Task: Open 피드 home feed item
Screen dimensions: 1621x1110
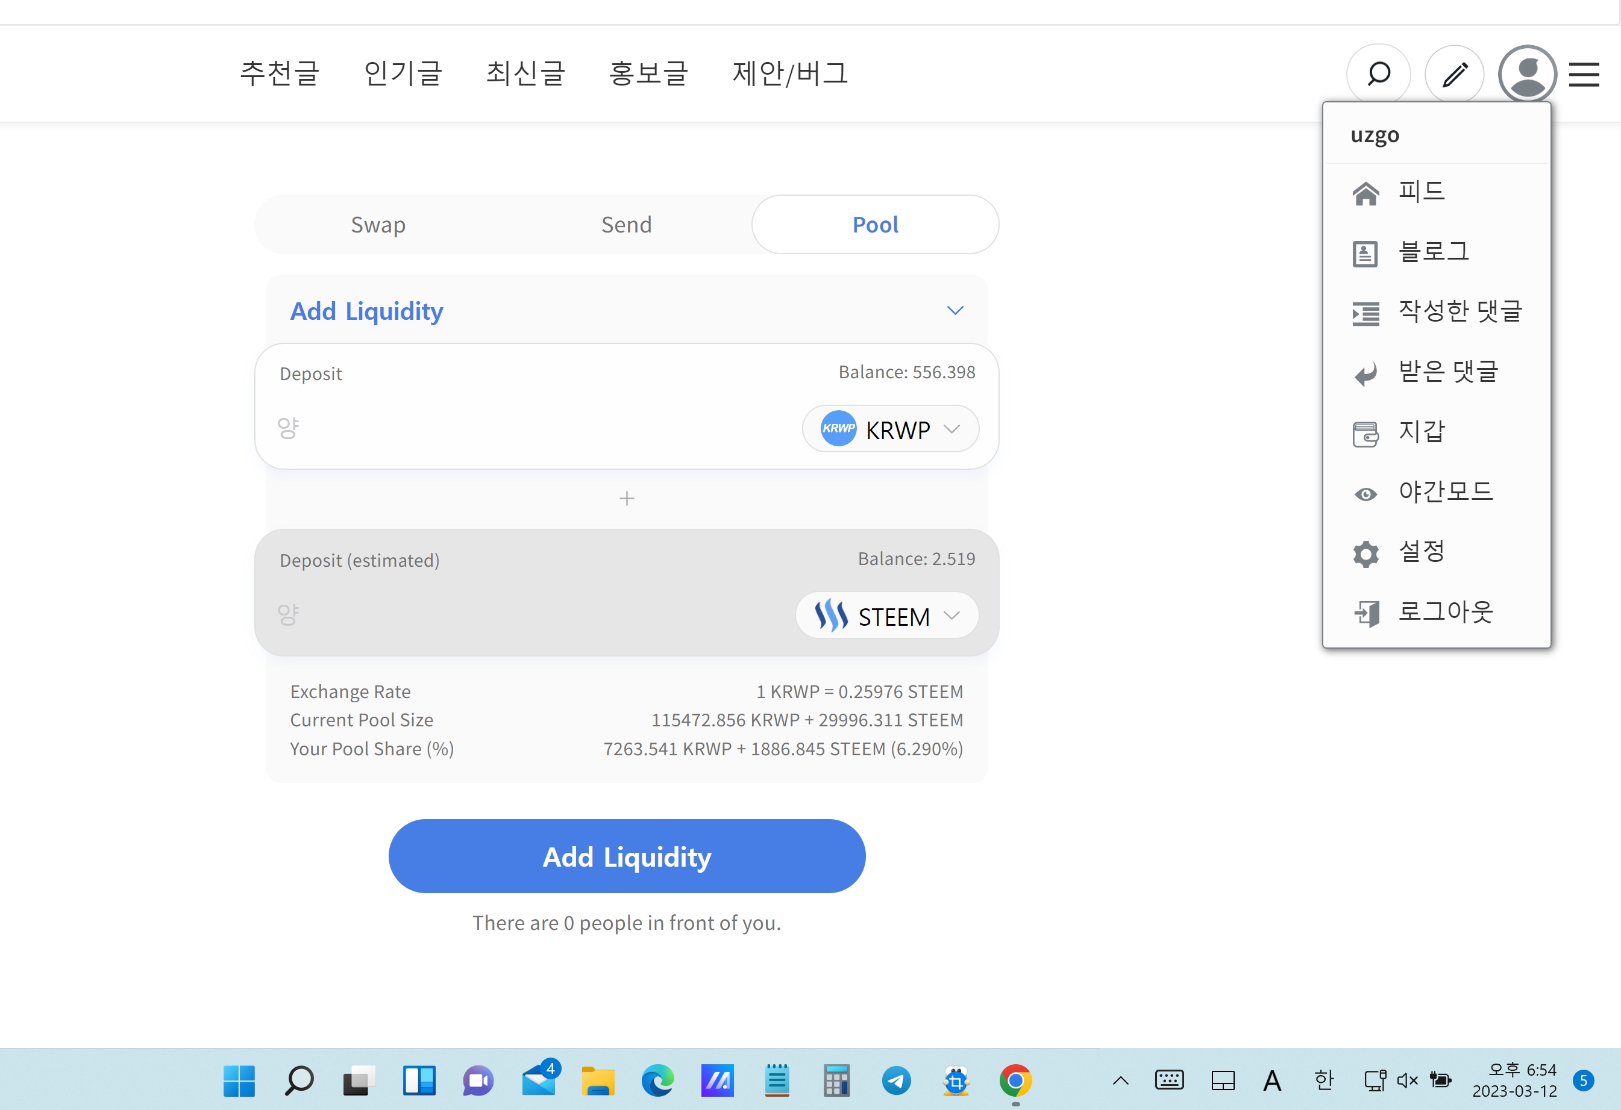Action: click(x=1420, y=192)
